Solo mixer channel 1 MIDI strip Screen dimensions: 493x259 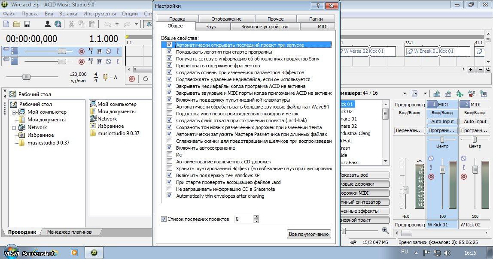pos(431,167)
